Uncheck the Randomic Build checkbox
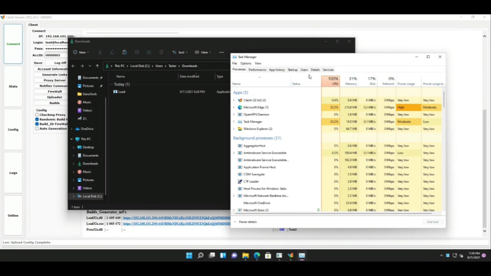 [x=37, y=119]
